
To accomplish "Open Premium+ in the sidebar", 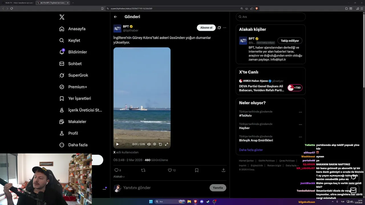I will click(73, 87).
